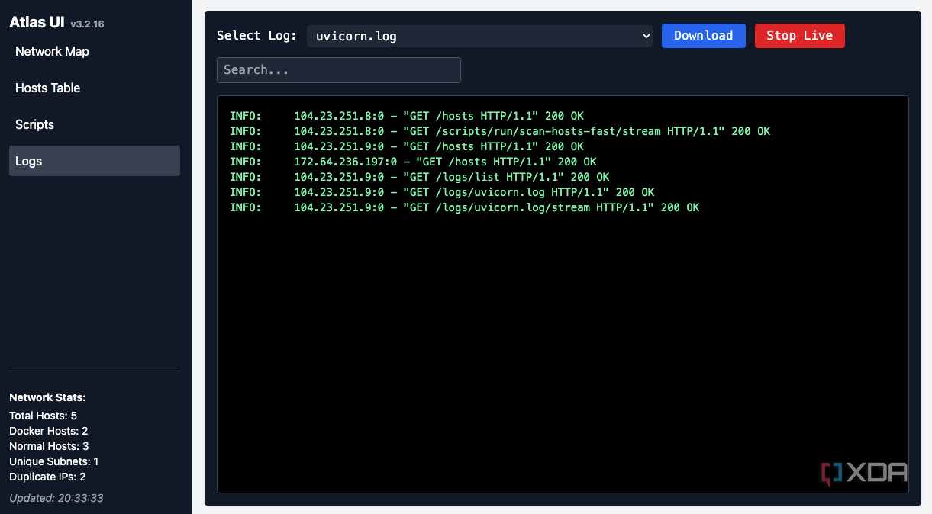932x514 pixels.
Task: Select the Logs sidebar item
Action: [95, 161]
